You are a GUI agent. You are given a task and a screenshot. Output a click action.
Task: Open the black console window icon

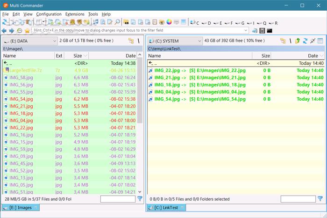tap(270, 31)
